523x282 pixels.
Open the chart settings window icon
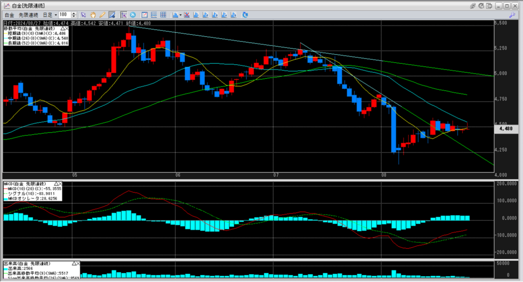coord(145,15)
